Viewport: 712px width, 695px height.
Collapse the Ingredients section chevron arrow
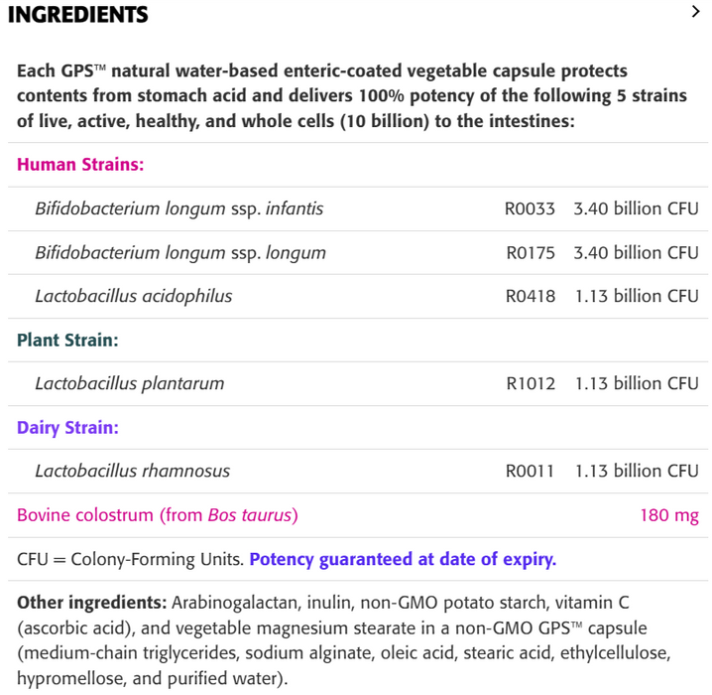pos(695,13)
